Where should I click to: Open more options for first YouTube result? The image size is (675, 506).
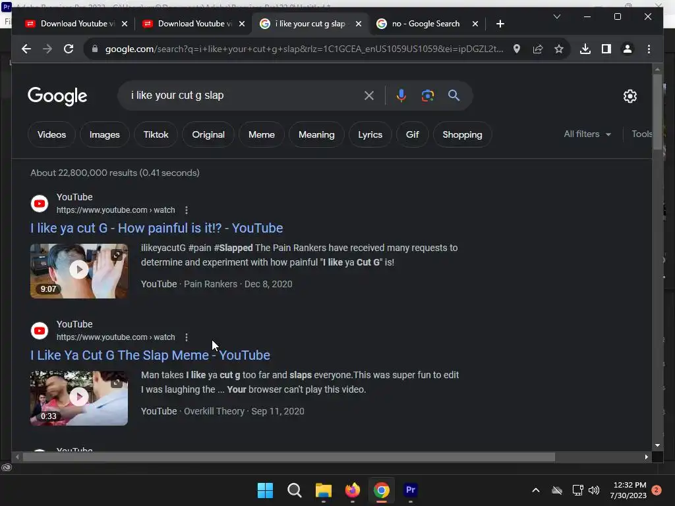coord(187,210)
